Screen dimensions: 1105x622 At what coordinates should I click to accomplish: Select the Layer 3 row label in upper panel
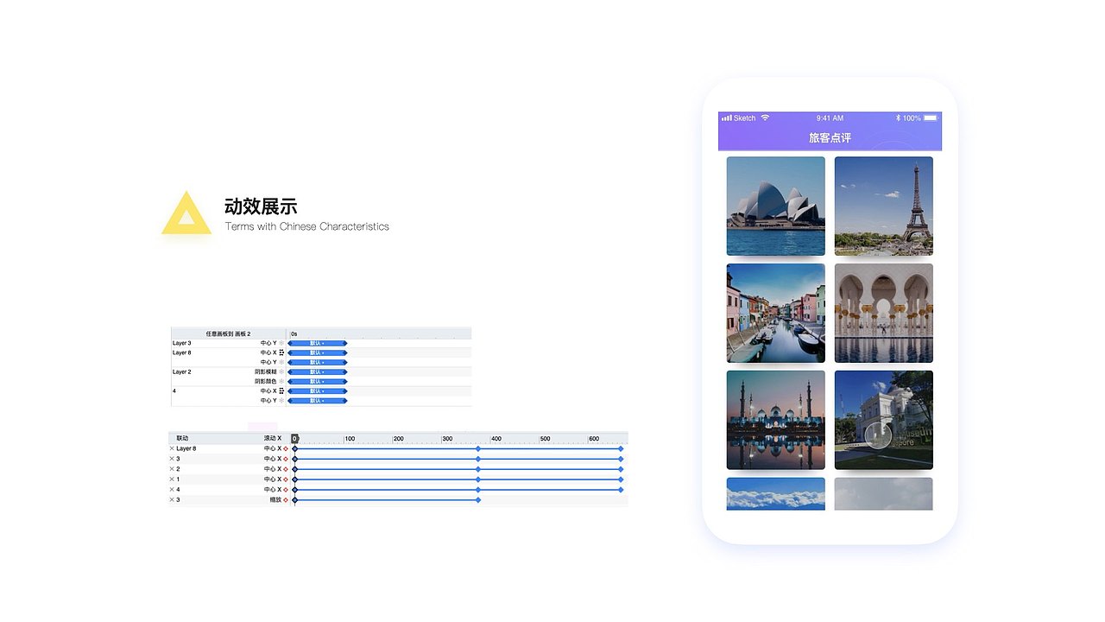181,343
